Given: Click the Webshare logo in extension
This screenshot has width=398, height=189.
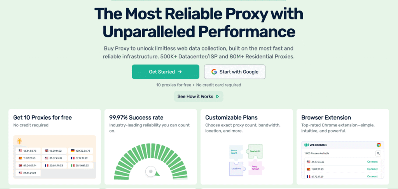Looking at the screenshot, I should tap(316, 145).
